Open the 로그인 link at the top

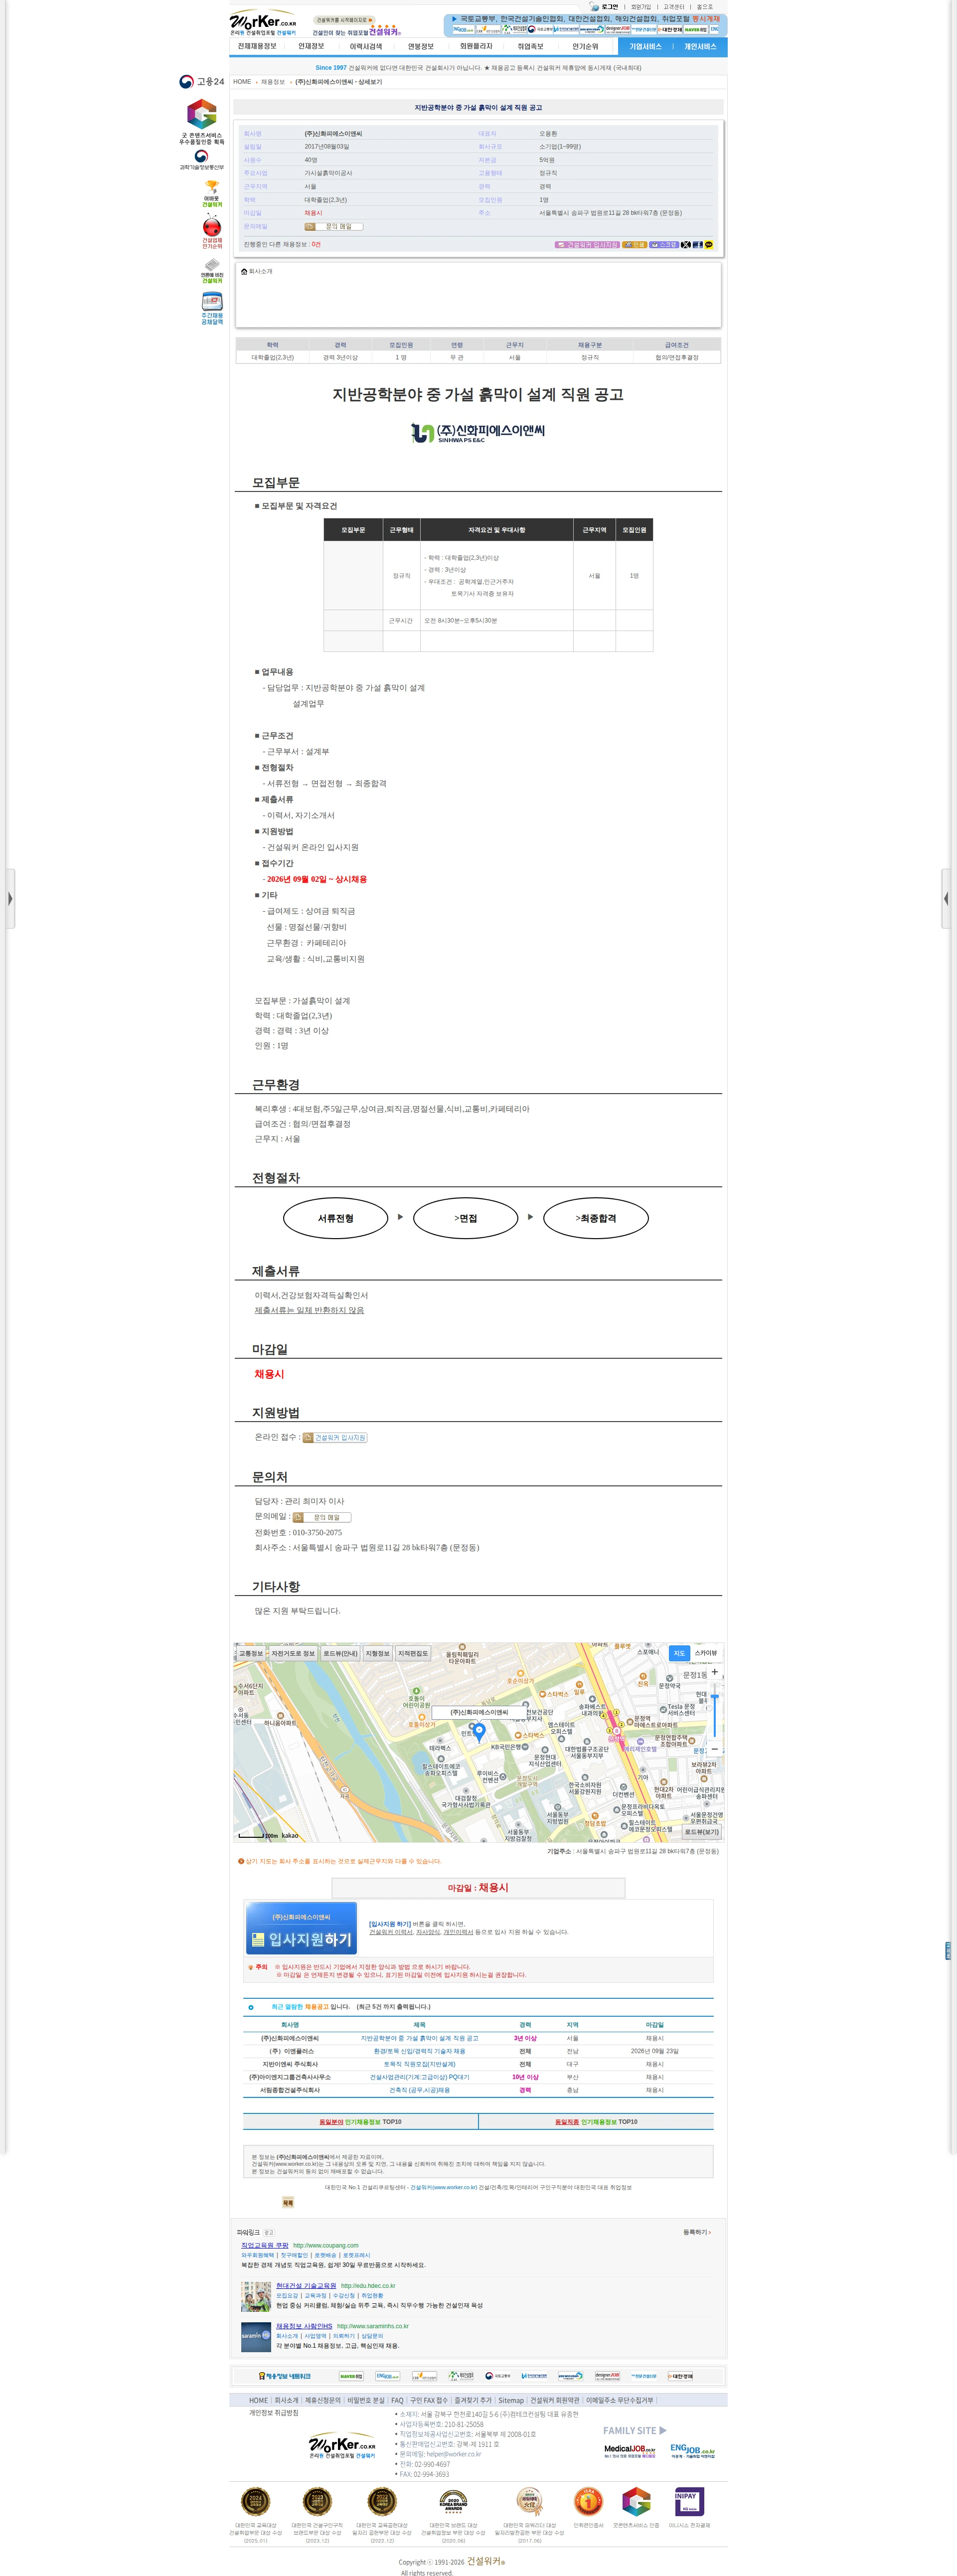(x=609, y=6)
